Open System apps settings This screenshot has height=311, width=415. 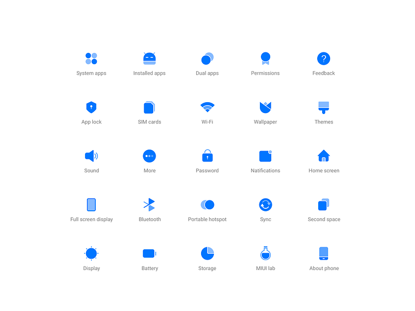pos(91,58)
